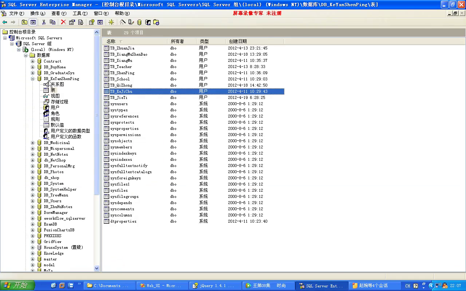Select 规则 node in tree
Screen dimensions: 466x291
point(55,119)
